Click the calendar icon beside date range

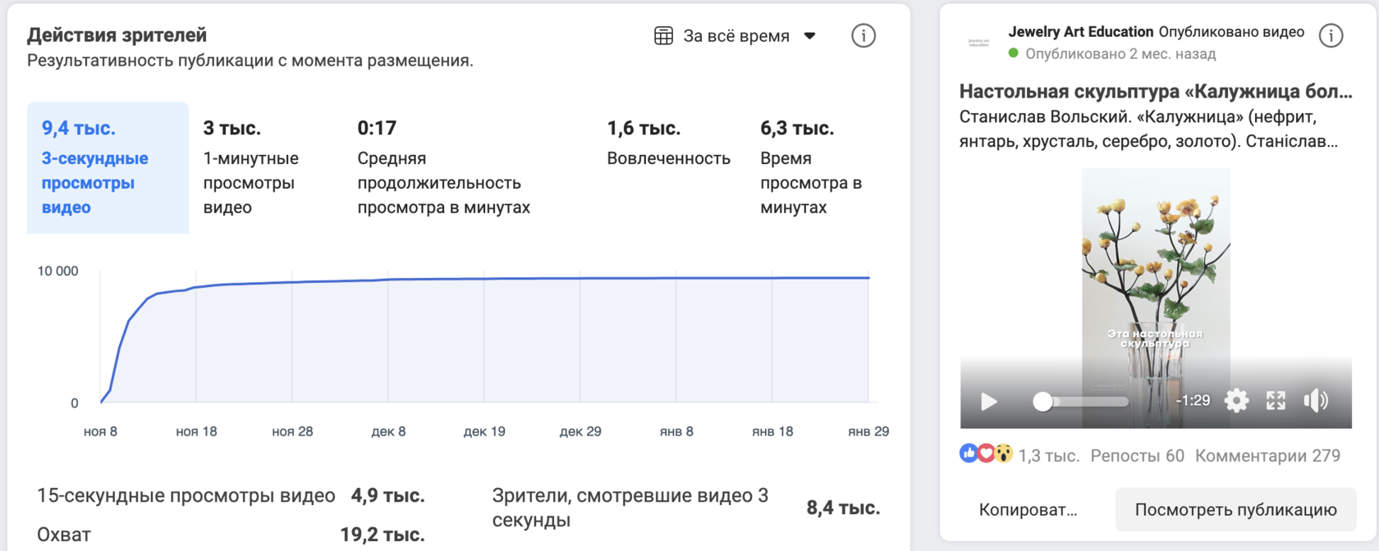(x=663, y=36)
